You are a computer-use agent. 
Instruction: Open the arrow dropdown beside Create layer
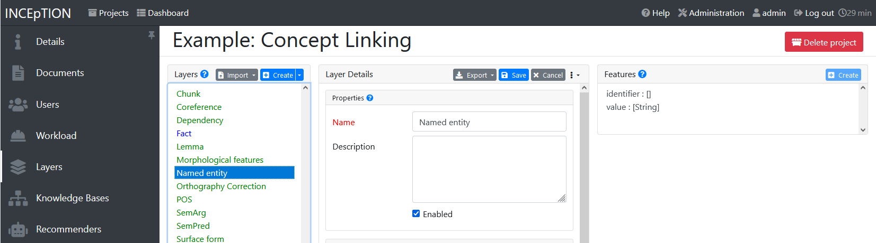(299, 75)
